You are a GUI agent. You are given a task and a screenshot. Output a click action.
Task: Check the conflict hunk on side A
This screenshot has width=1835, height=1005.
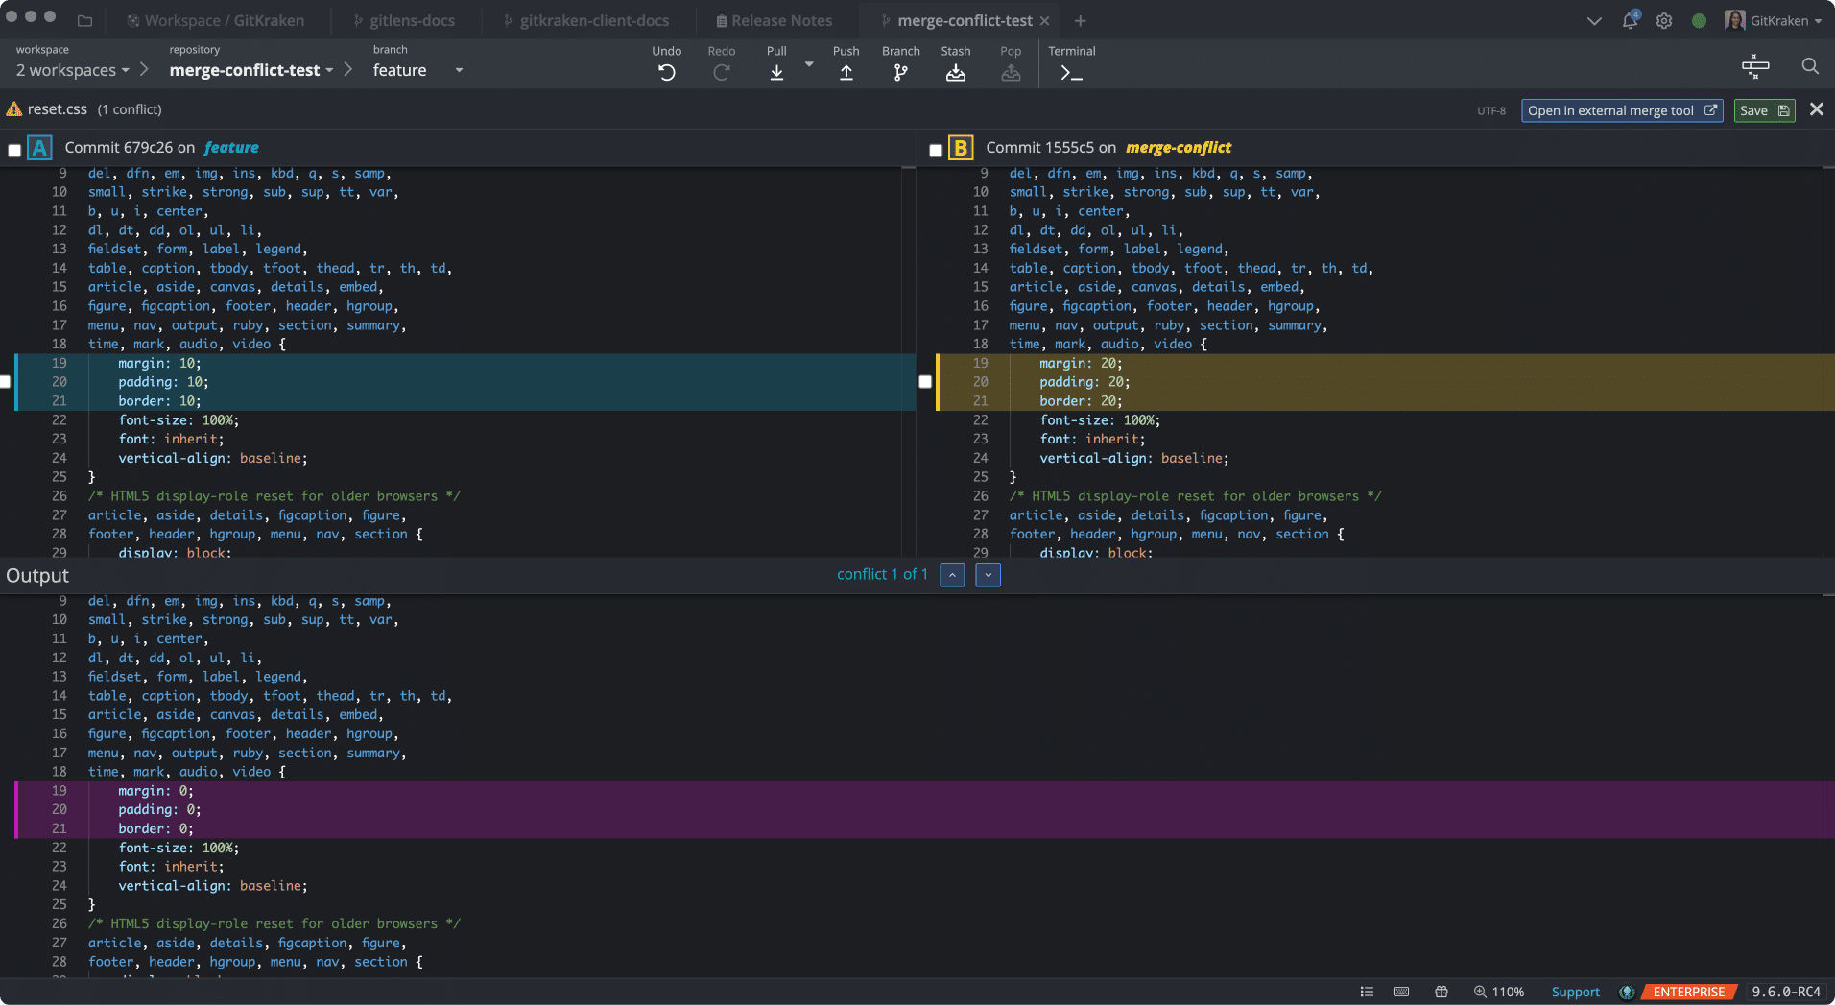[5, 382]
